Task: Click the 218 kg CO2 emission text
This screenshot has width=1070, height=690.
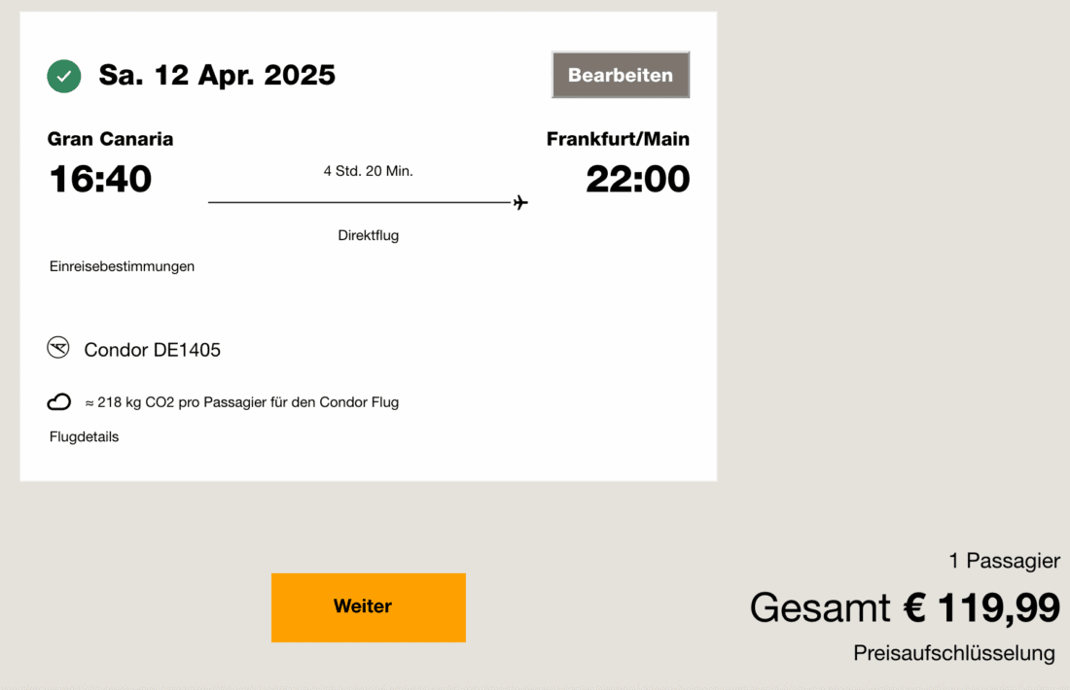Action: 241,402
